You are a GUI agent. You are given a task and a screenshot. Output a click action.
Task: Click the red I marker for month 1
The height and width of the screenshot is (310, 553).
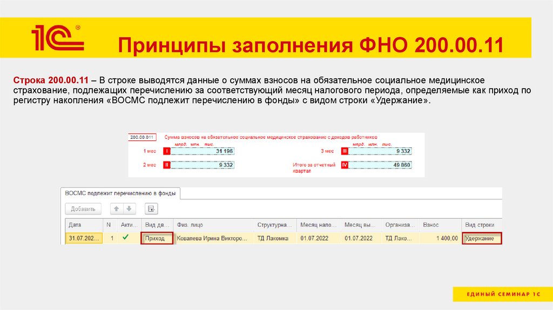[x=167, y=151]
